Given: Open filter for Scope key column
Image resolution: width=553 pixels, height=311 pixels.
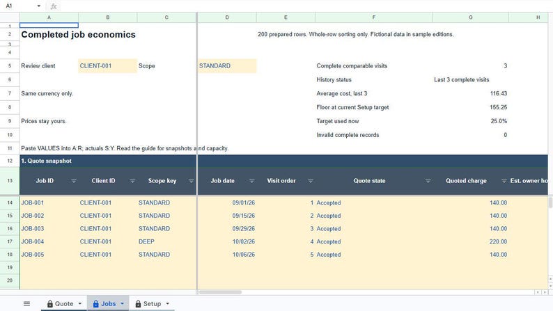Looking at the screenshot, I should pyautogui.click(x=191, y=181).
